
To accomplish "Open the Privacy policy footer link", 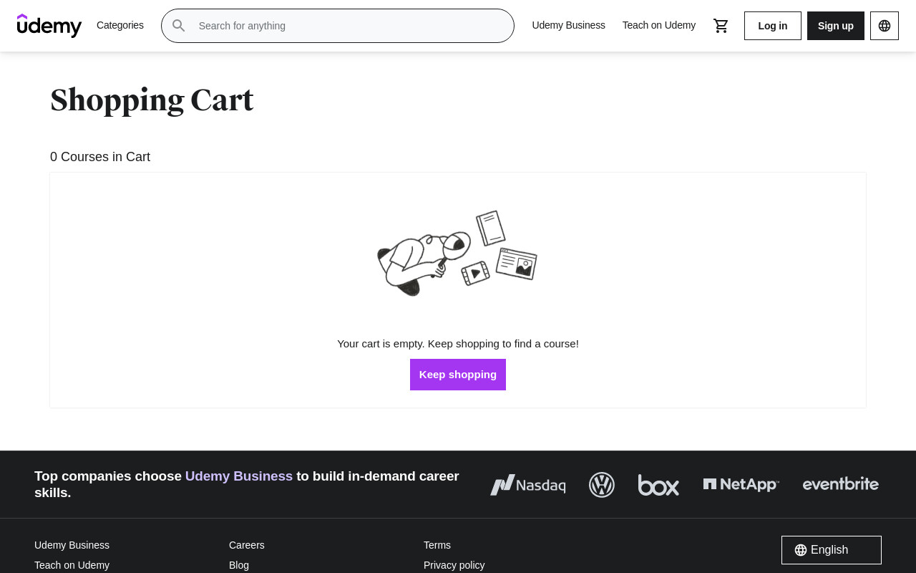I will pos(454,565).
